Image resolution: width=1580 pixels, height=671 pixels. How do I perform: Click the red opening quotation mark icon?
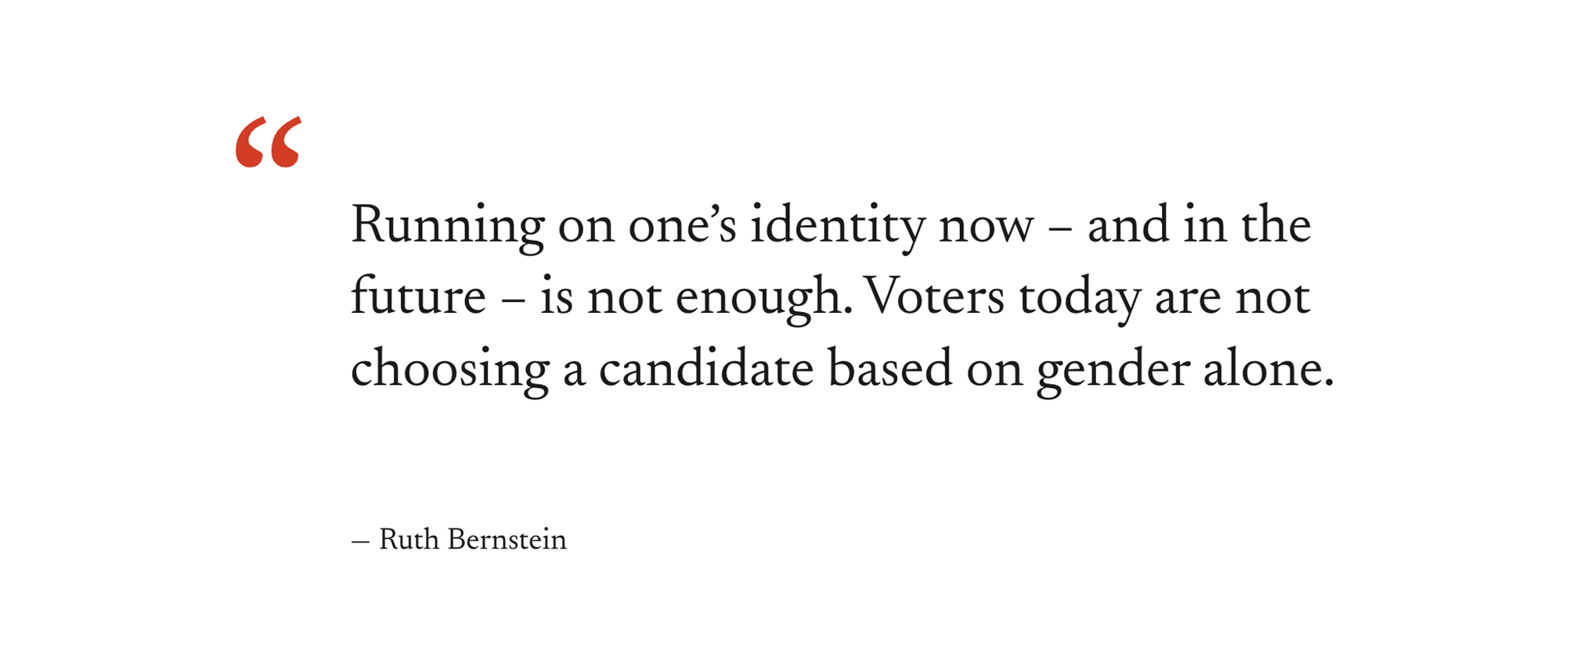pos(269,142)
